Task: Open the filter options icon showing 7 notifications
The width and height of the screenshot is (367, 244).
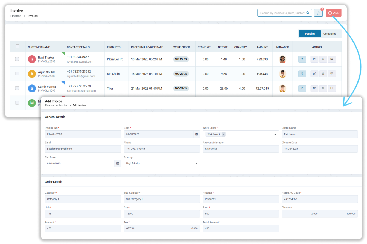Action: (318, 13)
